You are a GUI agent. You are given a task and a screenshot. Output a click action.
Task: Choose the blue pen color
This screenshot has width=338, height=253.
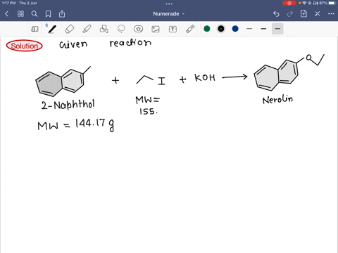(x=235, y=29)
